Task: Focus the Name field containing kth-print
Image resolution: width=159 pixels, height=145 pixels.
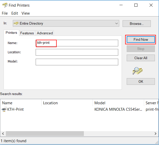Action: pyautogui.click(x=77, y=43)
